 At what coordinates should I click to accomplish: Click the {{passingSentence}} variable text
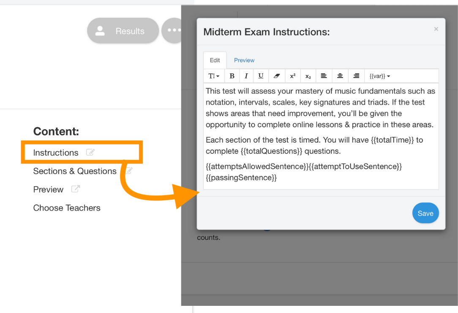[241, 178]
